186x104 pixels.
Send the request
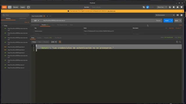[x=167, y=21]
